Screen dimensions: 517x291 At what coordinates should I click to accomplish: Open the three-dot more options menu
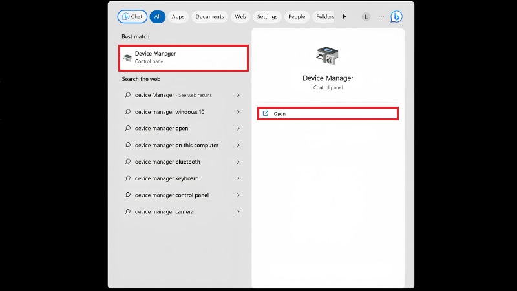[381, 17]
